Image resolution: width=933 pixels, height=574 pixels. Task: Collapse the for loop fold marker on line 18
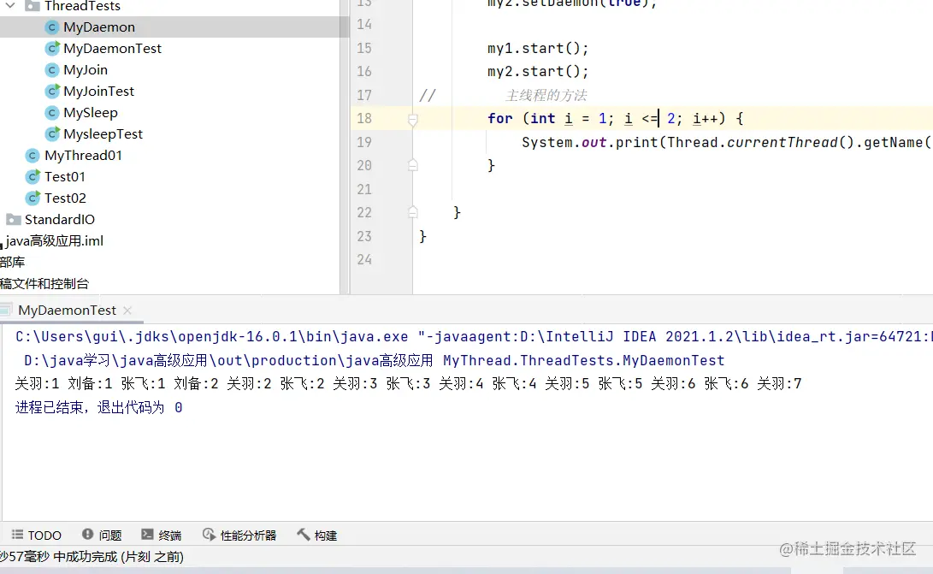[x=413, y=120]
